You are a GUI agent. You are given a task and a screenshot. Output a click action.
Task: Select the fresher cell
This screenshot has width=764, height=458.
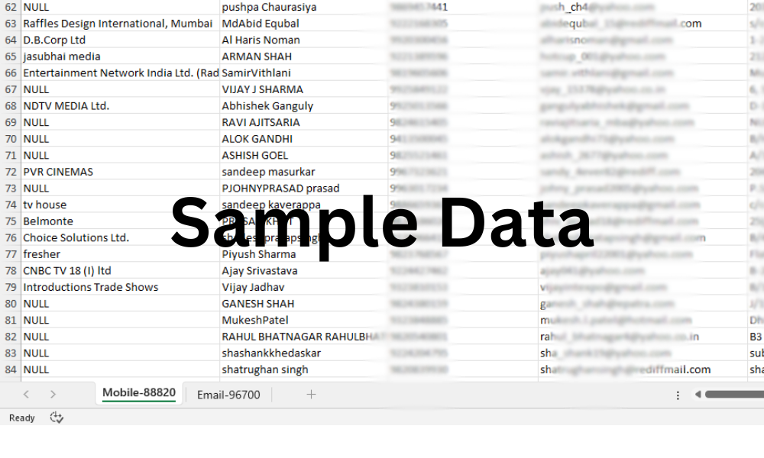coord(121,254)
